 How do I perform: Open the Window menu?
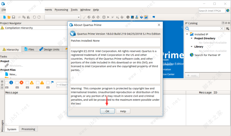point(85,10)
